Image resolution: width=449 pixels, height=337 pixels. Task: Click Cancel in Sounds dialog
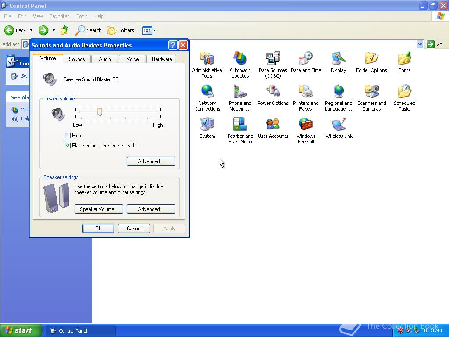(x=134, y=228)
